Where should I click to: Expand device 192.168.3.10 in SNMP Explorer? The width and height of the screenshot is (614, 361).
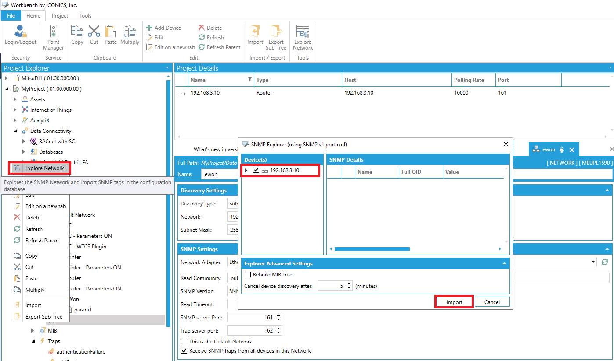click(246, 170)
